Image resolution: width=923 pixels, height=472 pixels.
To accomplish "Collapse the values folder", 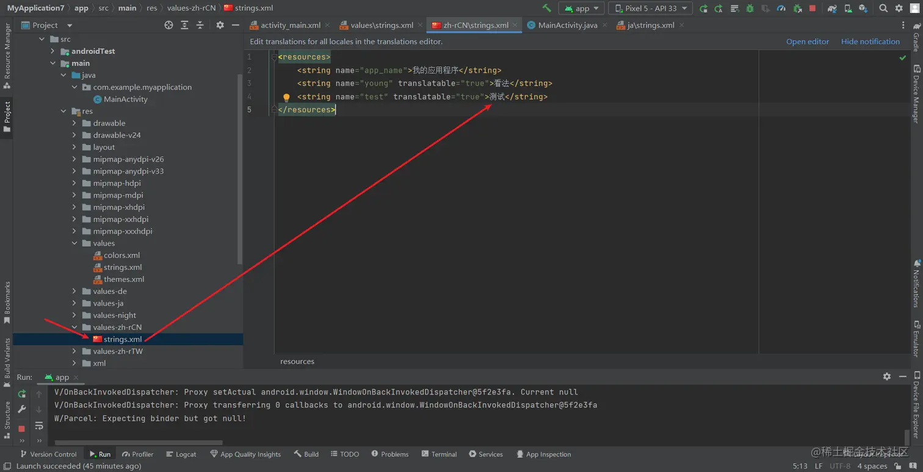I will (74, 243).
